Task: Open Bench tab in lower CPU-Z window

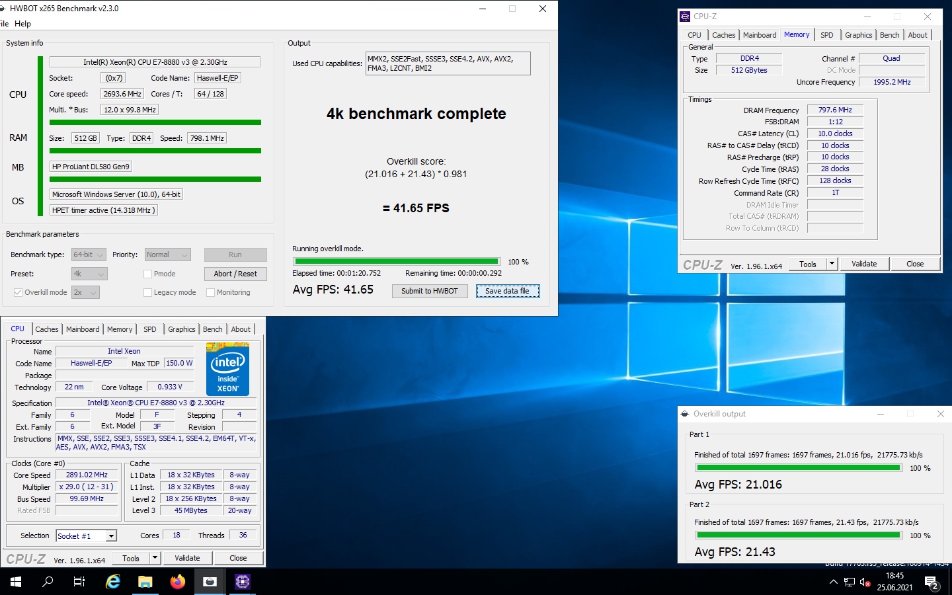Action: tap(212, 329)
